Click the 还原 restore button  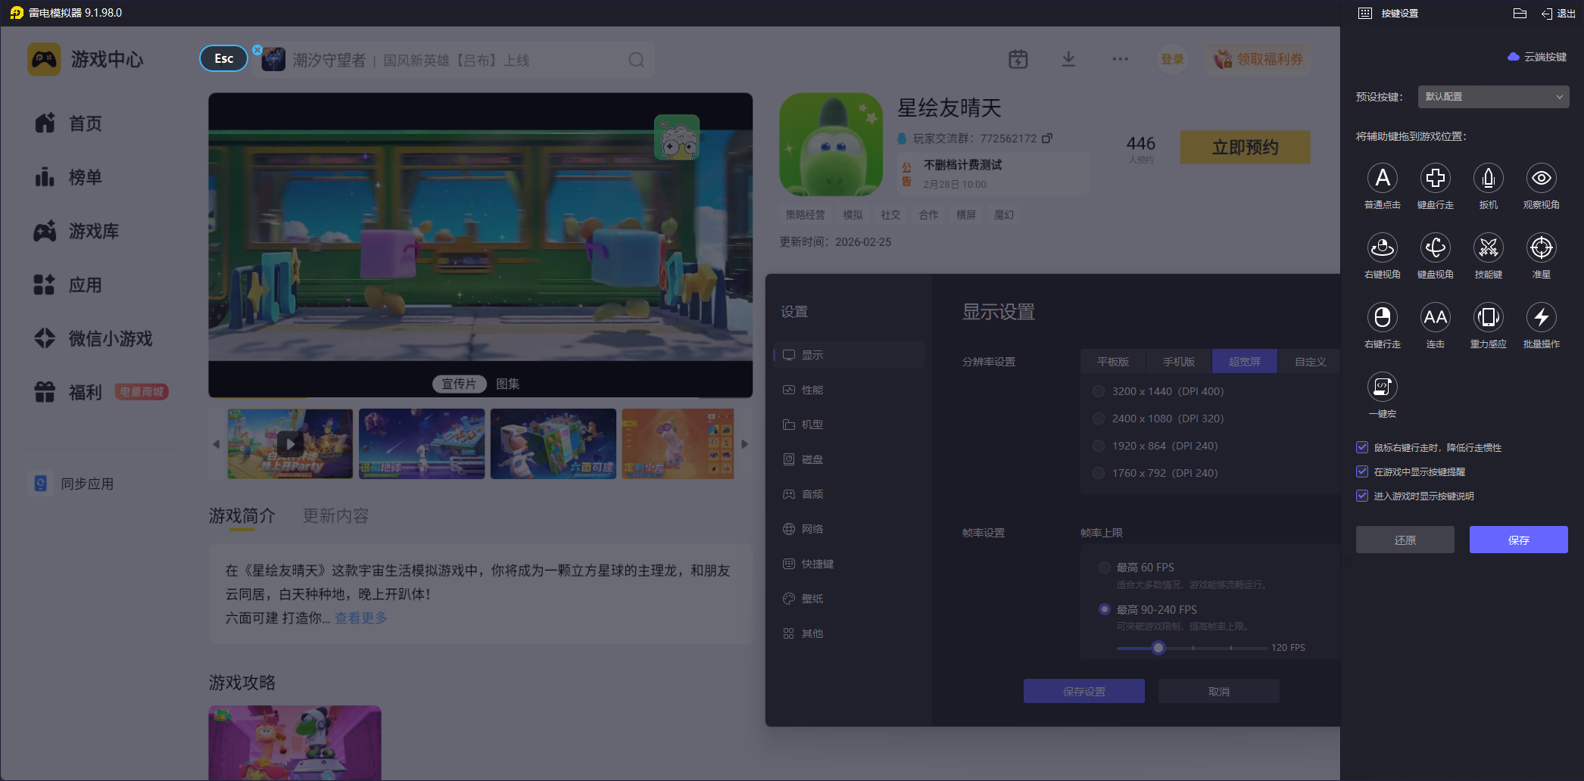point(1405,540)
